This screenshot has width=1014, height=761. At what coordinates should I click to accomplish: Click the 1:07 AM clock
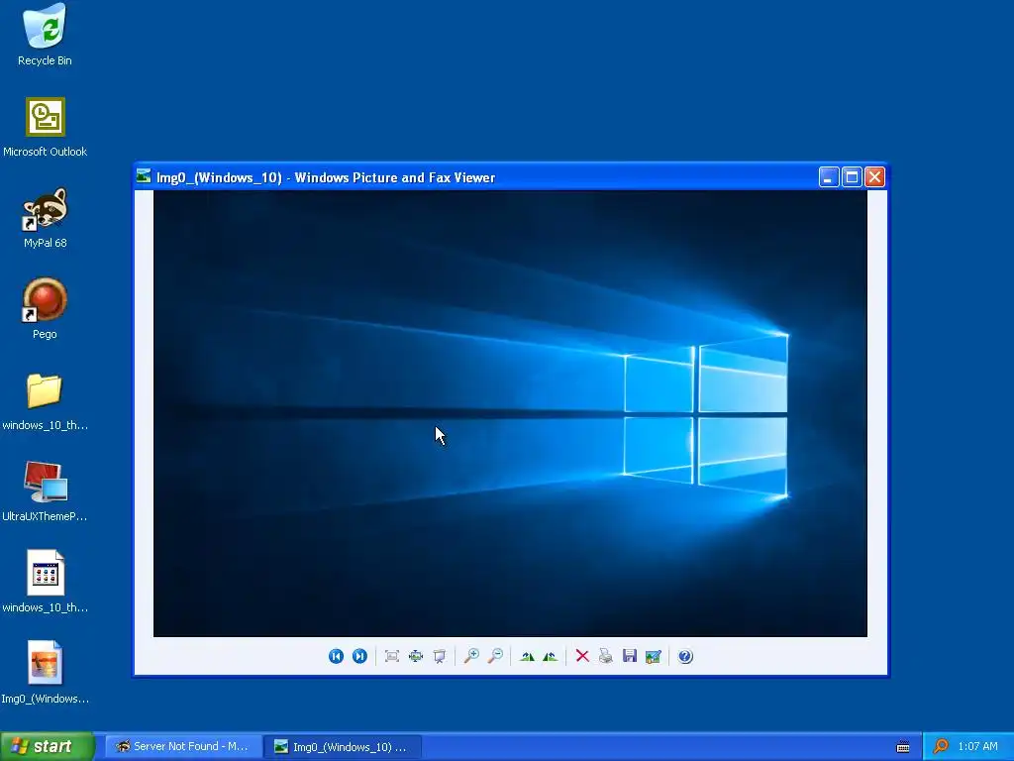(x=977, y=746)
